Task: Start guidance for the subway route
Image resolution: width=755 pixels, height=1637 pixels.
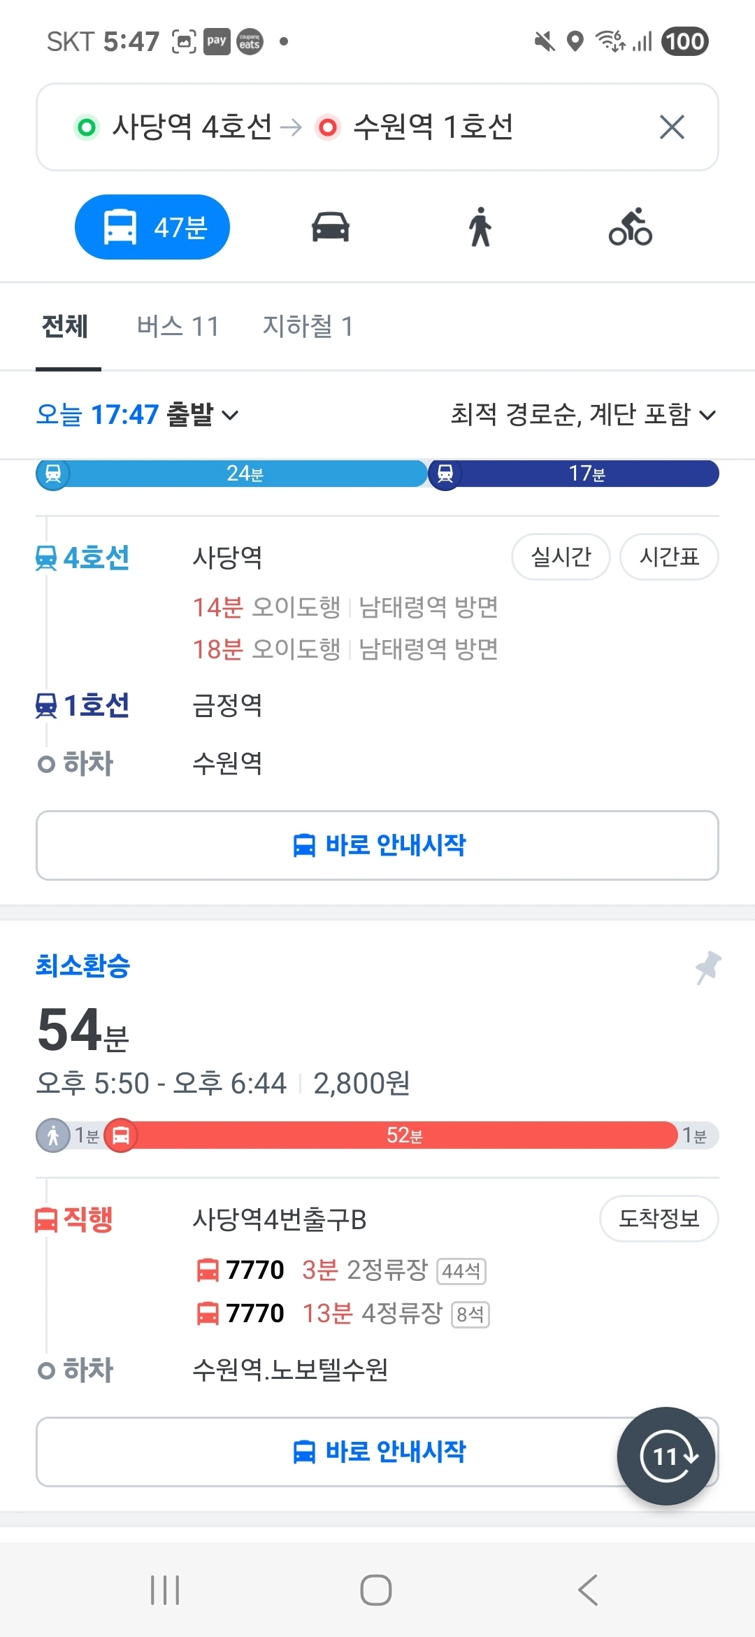Action: pos(377,845)
